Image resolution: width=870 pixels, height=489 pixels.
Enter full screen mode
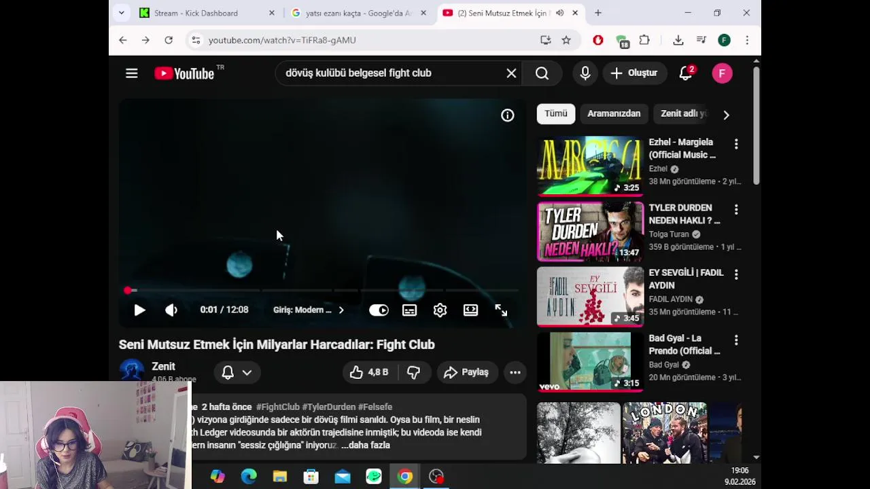(501, 310)
